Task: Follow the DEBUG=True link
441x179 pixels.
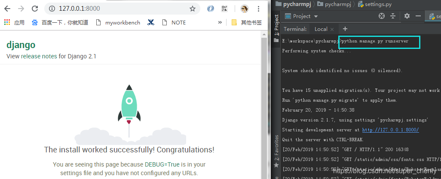Action: coord(162,164)
